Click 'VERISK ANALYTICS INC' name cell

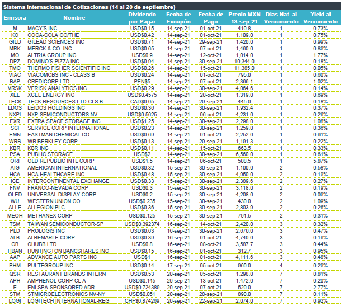[57, 88]
